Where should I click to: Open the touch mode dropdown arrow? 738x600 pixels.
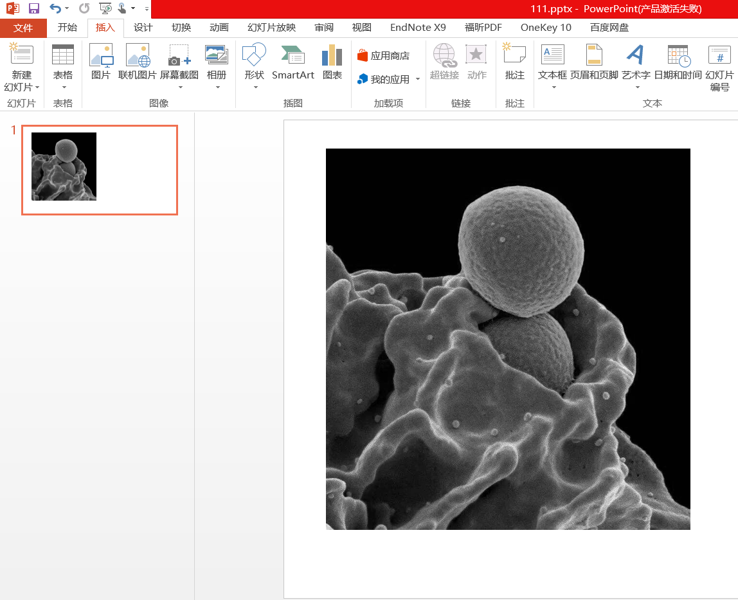click(133, 8)
